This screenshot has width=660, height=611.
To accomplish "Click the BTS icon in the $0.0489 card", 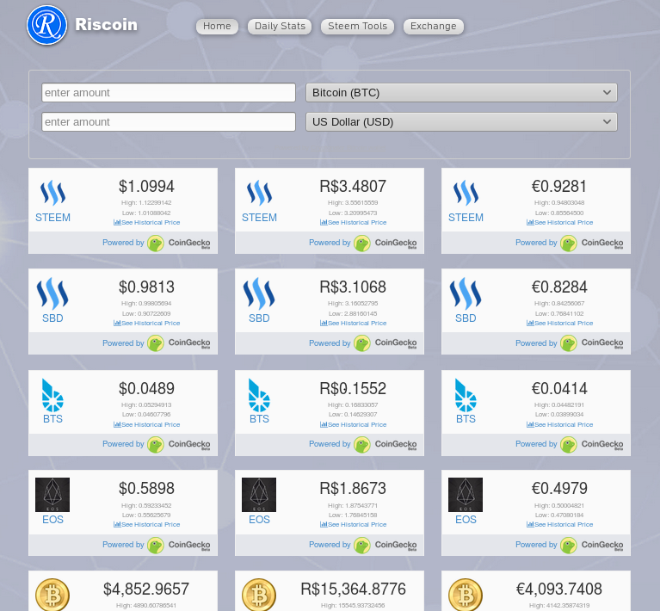I will point(52,395).
